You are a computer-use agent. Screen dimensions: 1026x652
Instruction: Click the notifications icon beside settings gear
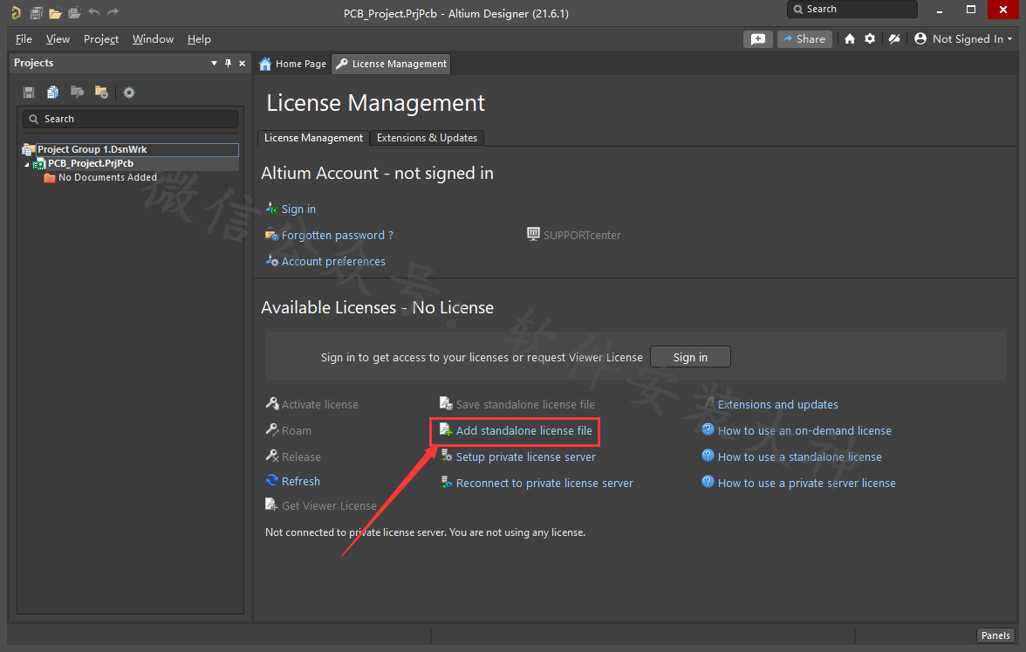893,39
